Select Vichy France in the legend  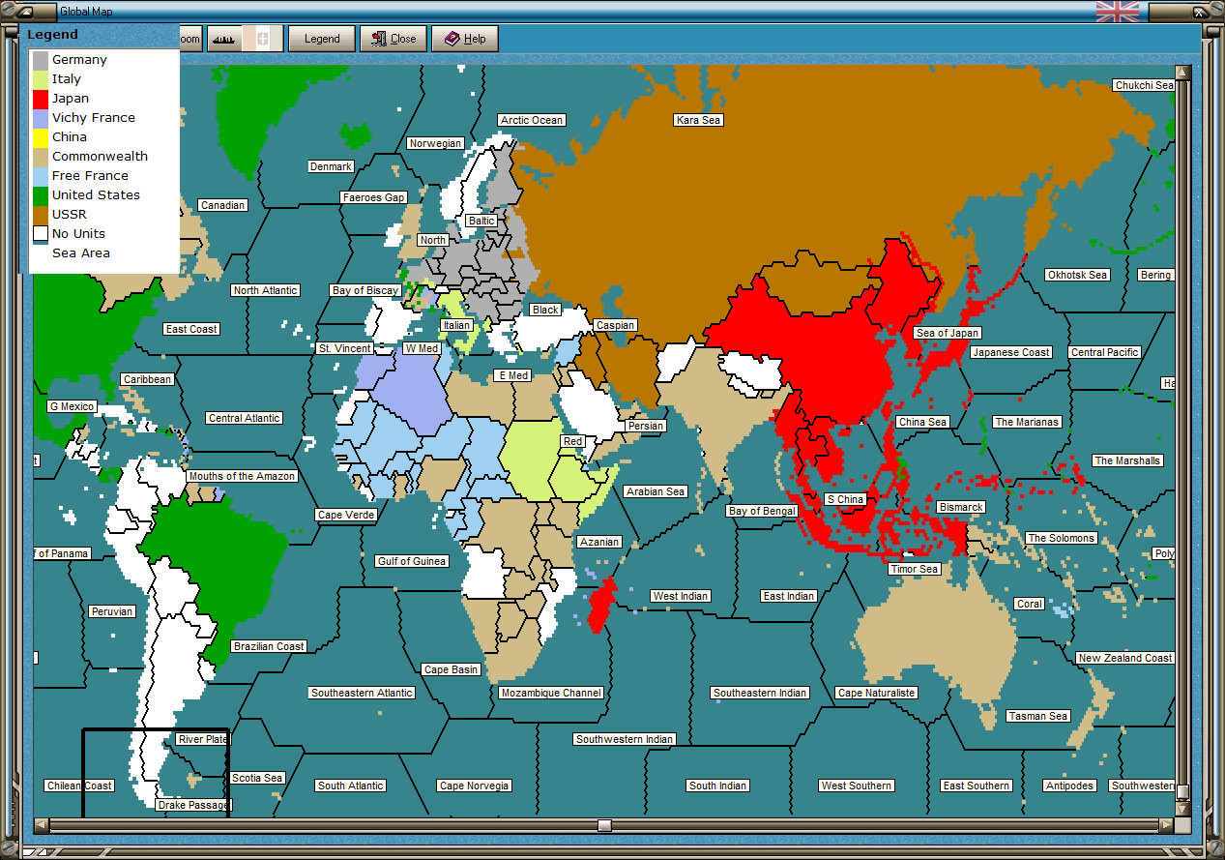(x=94, y=117)
